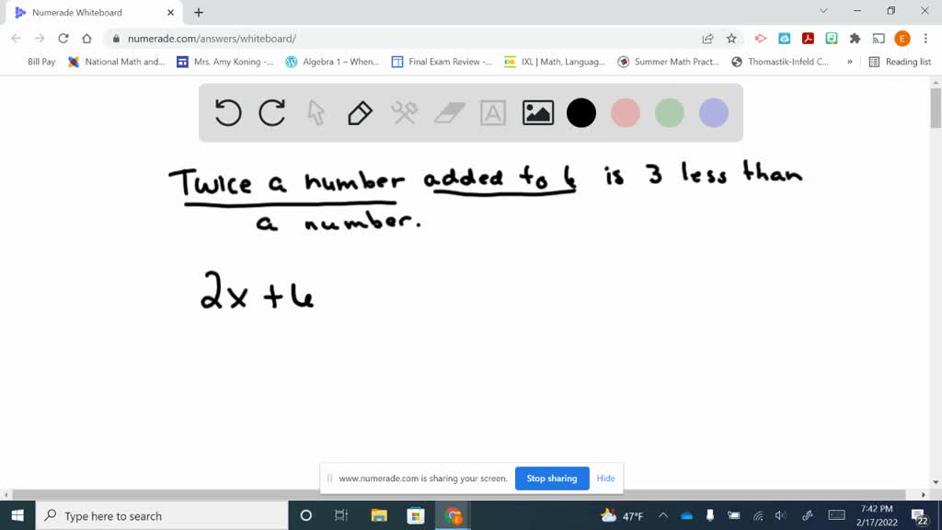This screenshot has width=942, height=530.
Task: Select the Pen drawing tool
Action: tap(360, 112)
